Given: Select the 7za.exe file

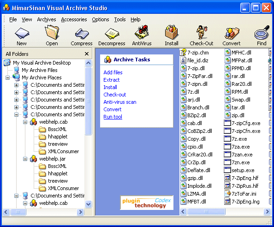Looking at the screenshot, I should [237, 147].
